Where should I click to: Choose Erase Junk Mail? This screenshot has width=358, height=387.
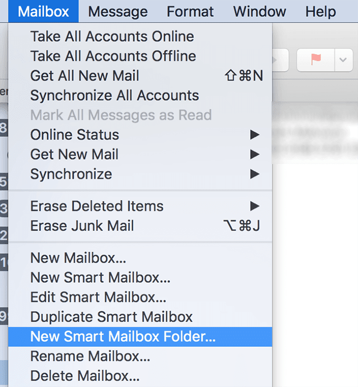coord(140,226)
